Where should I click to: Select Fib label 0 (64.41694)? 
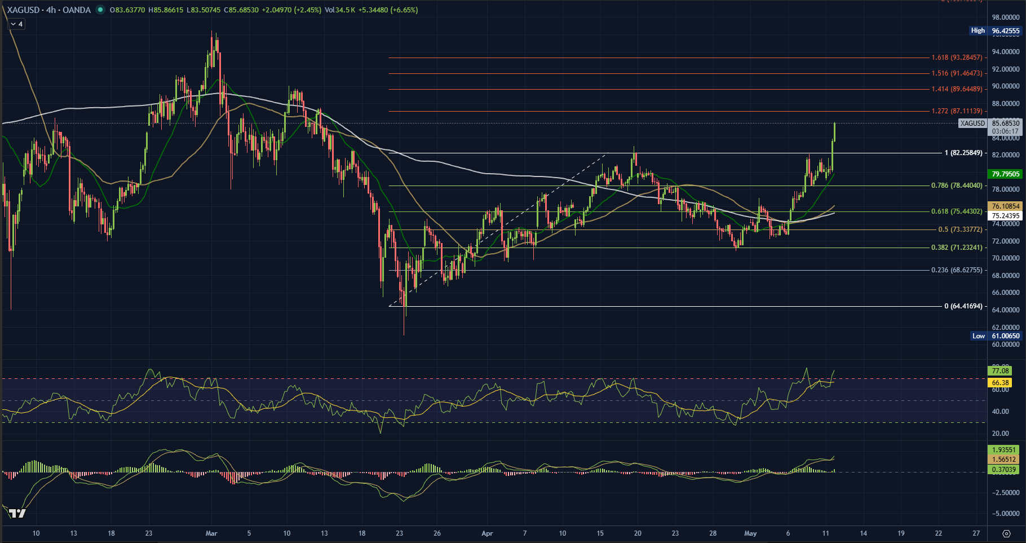pyautogui.click(x=963, y=306)
